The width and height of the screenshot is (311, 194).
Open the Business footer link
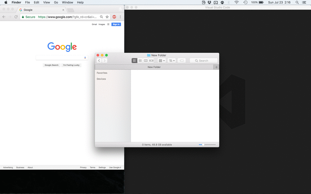coord(20,167)
